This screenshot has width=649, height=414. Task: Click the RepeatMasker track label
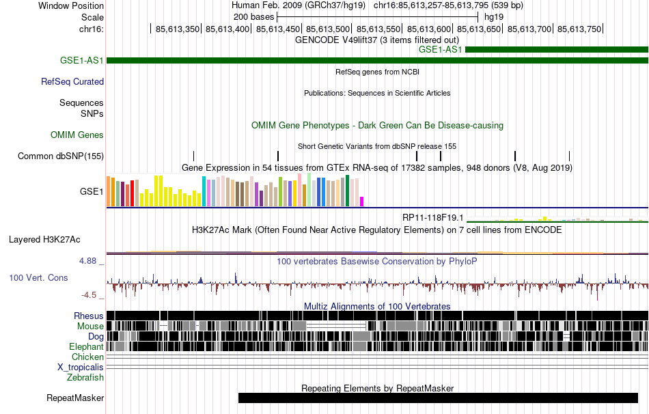75,398
